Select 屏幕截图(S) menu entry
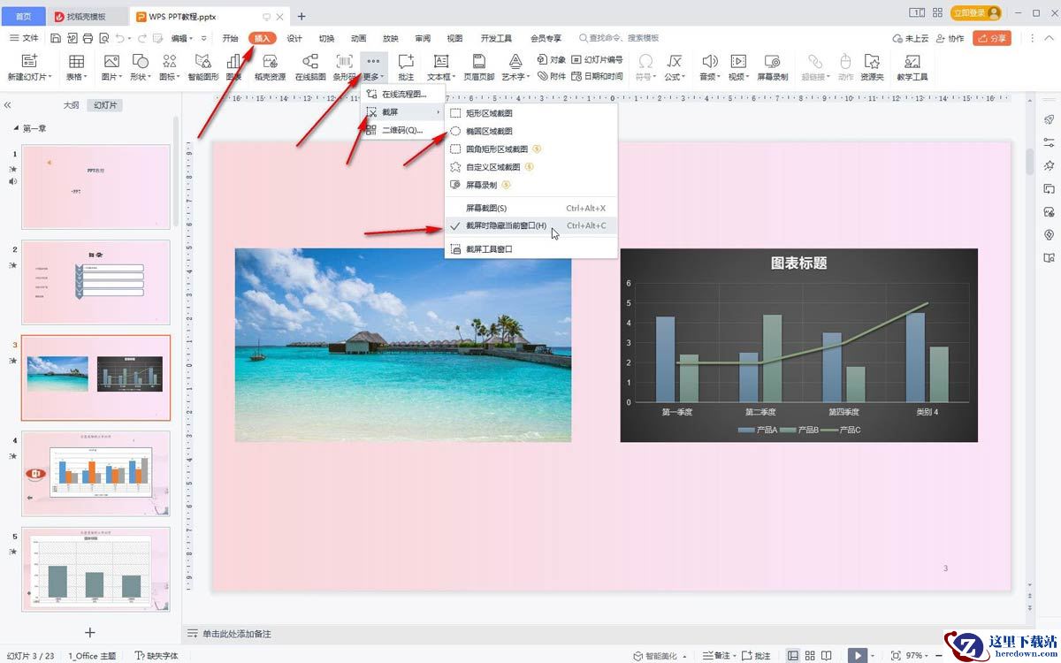The image size is (1061, 663). [x=530, y=208]
